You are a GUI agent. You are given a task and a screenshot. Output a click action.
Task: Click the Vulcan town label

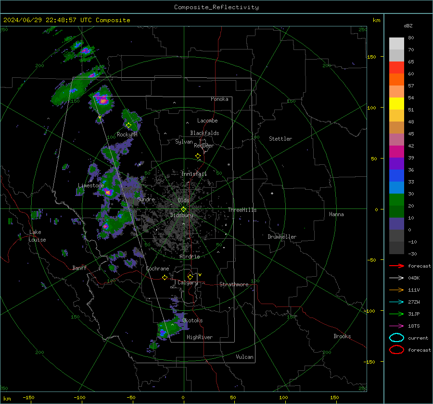(x=245, y=357)
